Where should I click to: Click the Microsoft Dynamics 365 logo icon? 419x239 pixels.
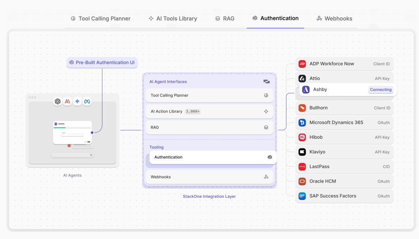pyautogui.click(x=302, y=123)
